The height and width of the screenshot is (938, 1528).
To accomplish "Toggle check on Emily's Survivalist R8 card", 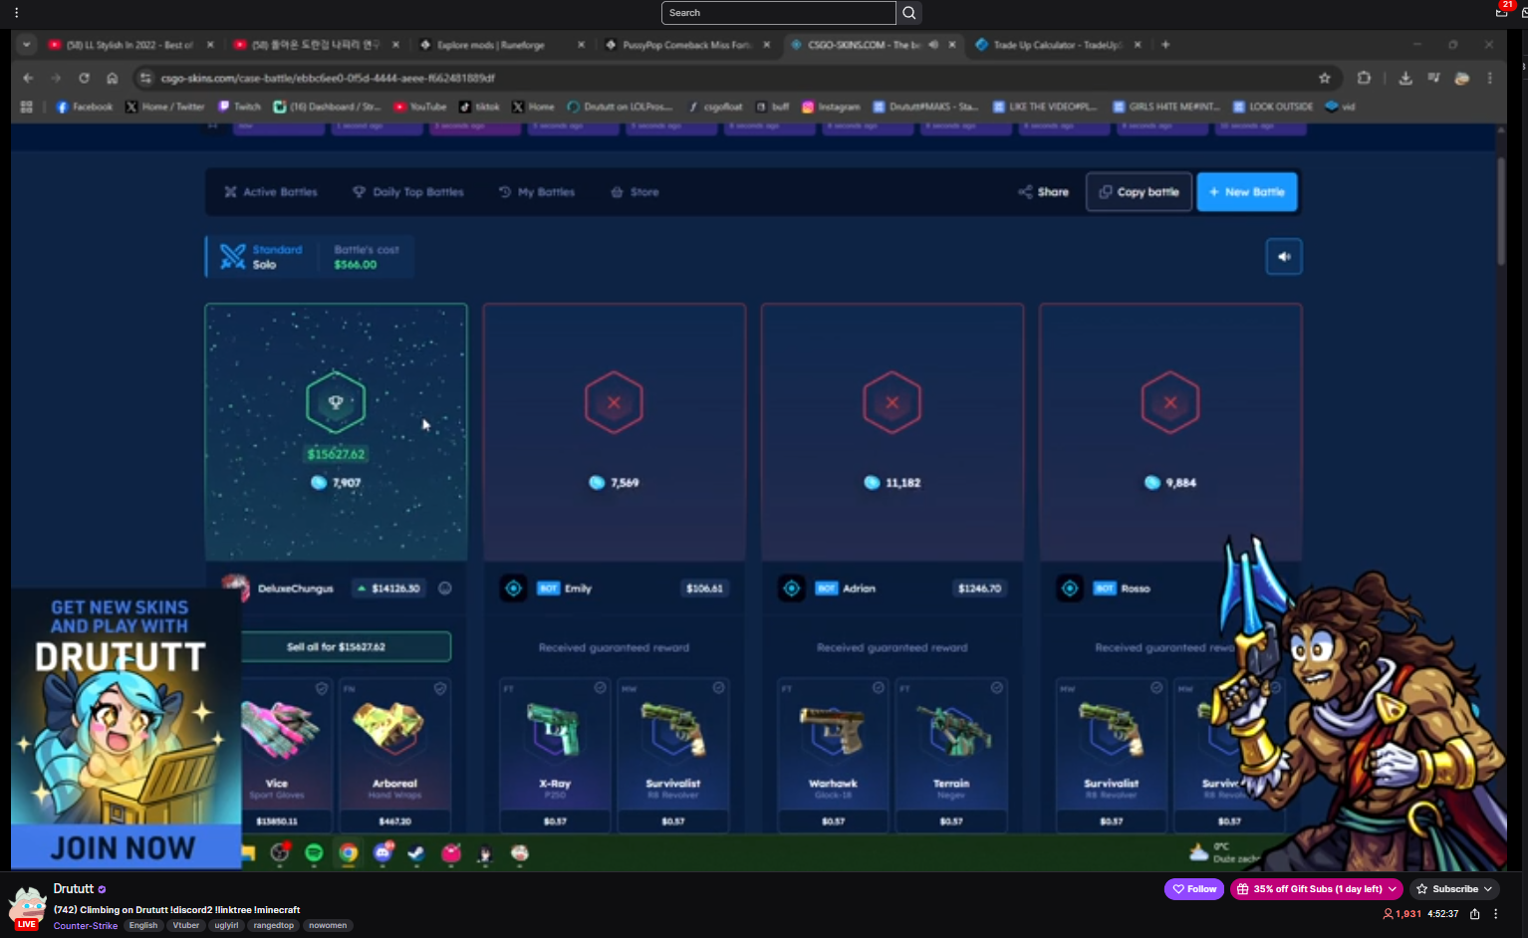I will click(718, 688).
